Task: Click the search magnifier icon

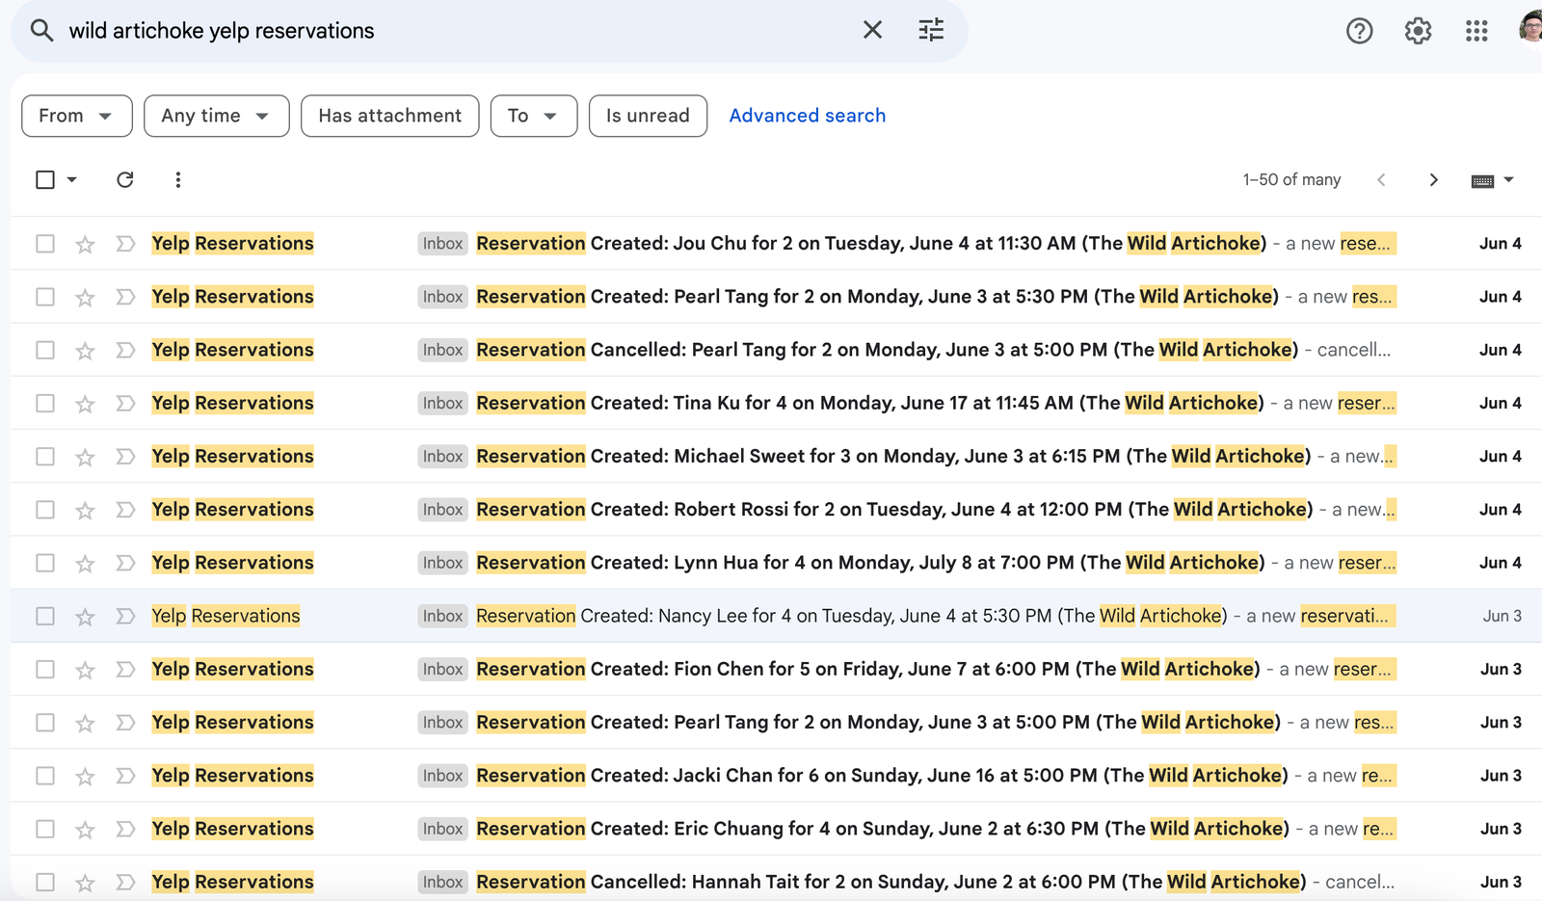Action: pyautogui.click(x=41, y=31)
